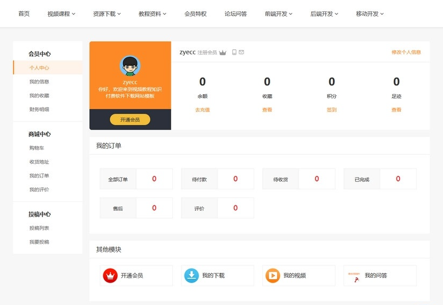Click the 投稿中心 sidebar heading
Viewport: 443px width, 305px height.
coord(40,214)
